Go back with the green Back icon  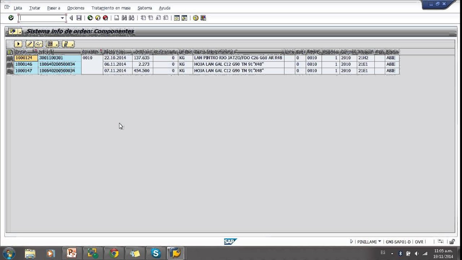pos(90,18)
